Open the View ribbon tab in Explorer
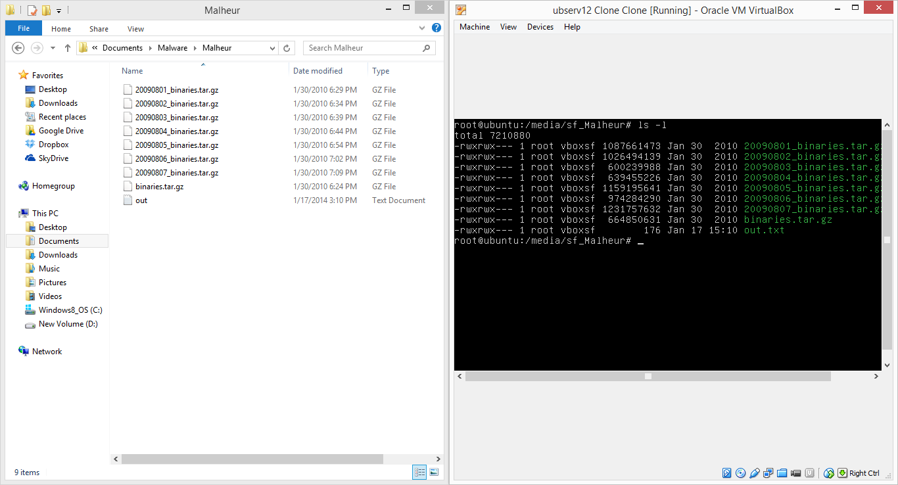 (x=136, y=29)
